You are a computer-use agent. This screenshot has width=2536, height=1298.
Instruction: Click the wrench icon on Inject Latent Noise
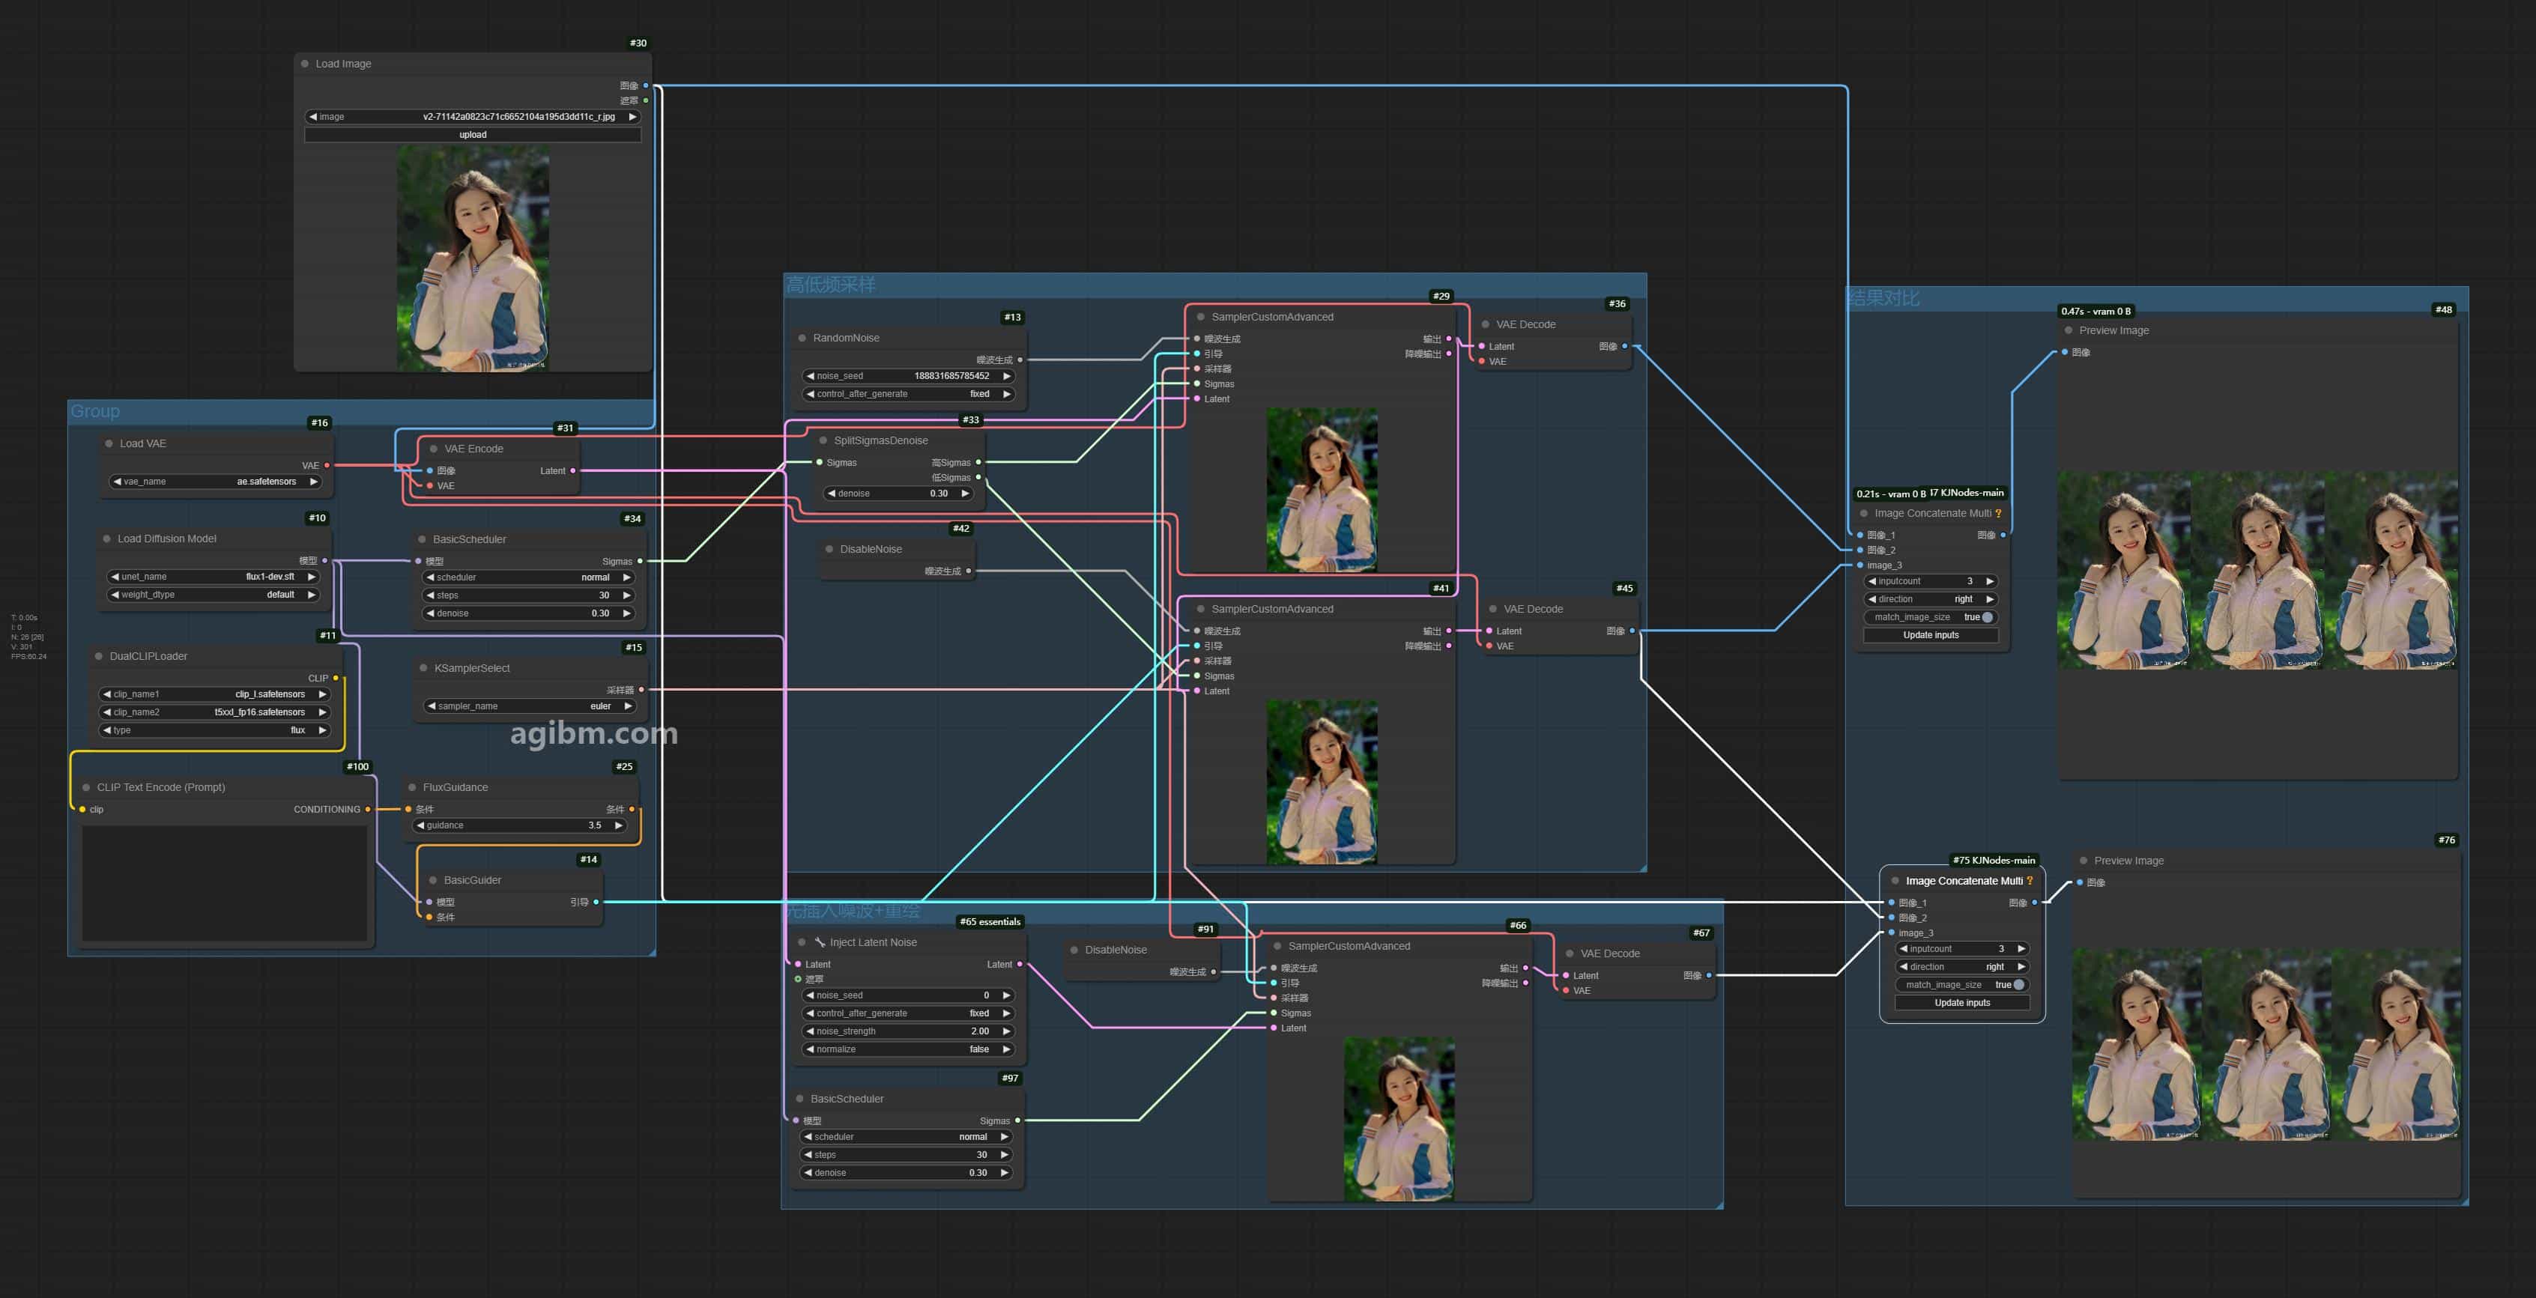pyautogui.click(x=819, y=943)
